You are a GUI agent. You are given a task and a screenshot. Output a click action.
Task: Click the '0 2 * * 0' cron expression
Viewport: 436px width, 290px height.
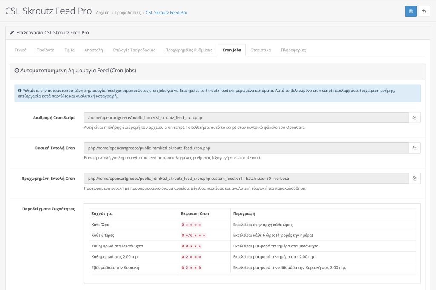[x=191, y=268]
